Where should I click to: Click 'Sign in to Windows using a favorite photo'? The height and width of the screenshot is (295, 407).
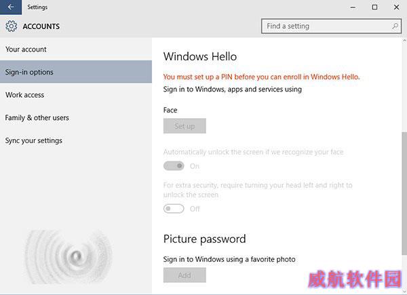pyautogui.click(x=229, y=259)
